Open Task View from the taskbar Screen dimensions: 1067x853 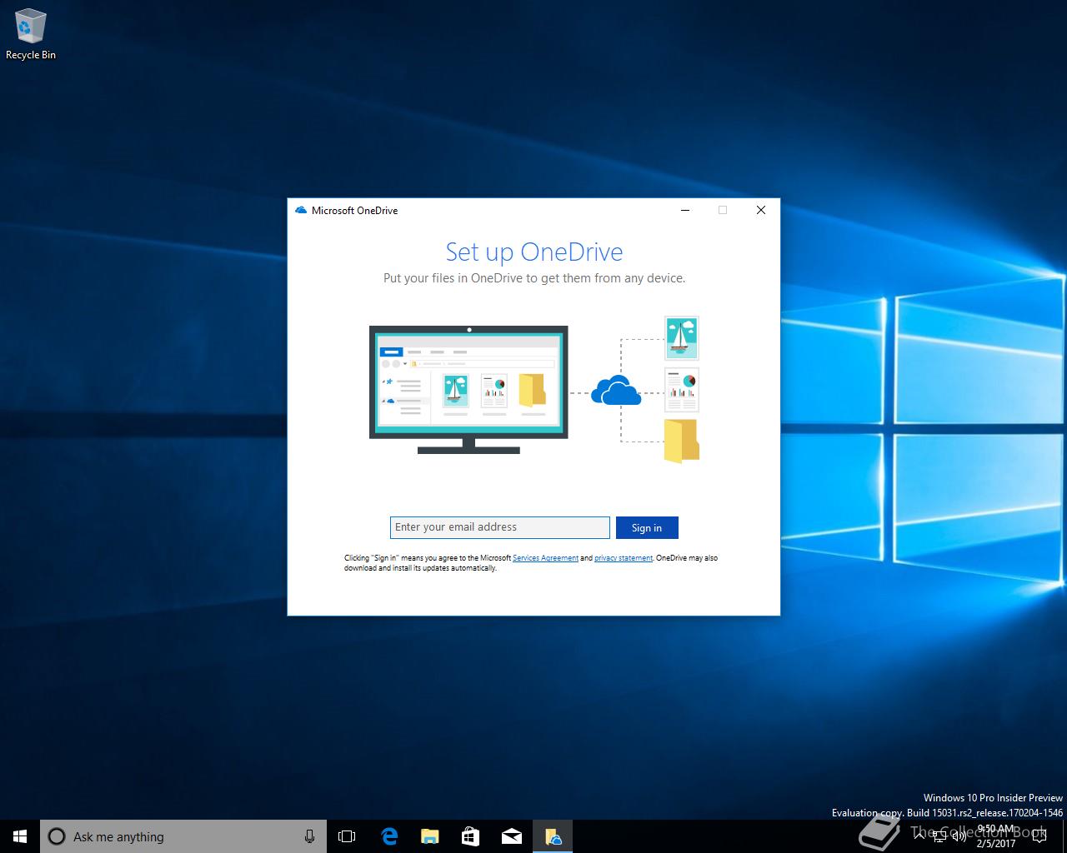347,836
